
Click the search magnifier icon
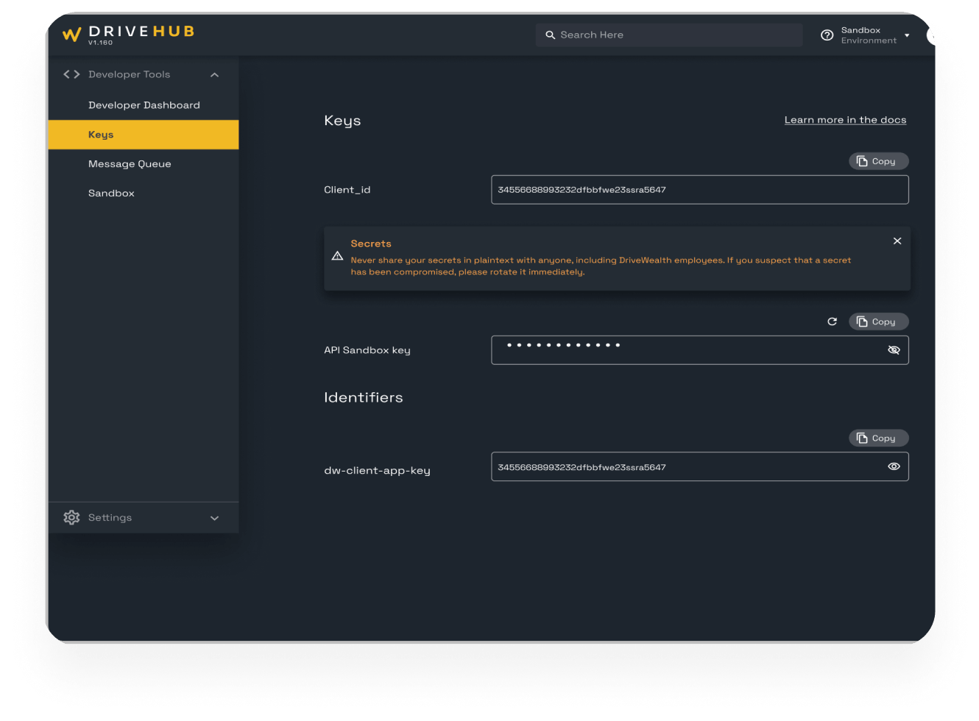550,35
